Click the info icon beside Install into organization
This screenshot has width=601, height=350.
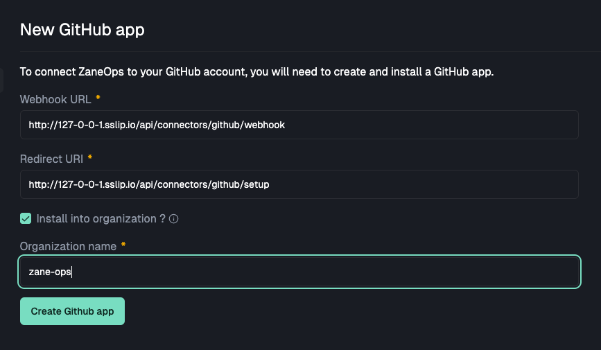click(x=173, y=219)
